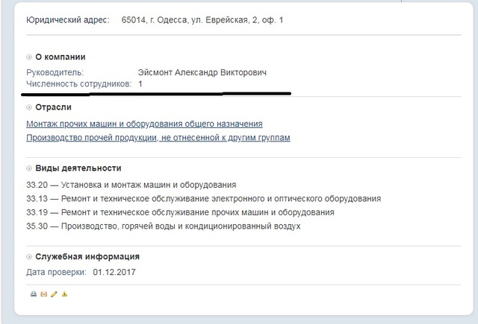The height and width of the screenshot is (324, 478).
Task: Select activity line 33.20 Установка и монтаж
Action: [131, 185]
